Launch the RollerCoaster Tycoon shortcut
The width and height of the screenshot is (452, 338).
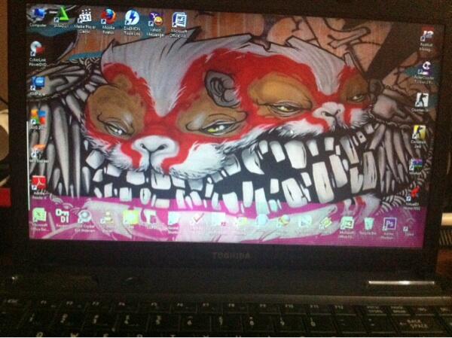(x=426, y=72)
